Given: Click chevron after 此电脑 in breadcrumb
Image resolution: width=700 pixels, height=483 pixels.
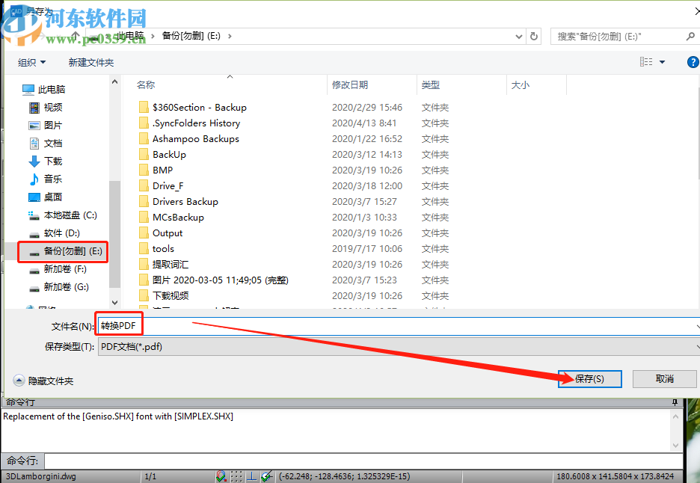Looking at the screenshot, I should point(153,36).
